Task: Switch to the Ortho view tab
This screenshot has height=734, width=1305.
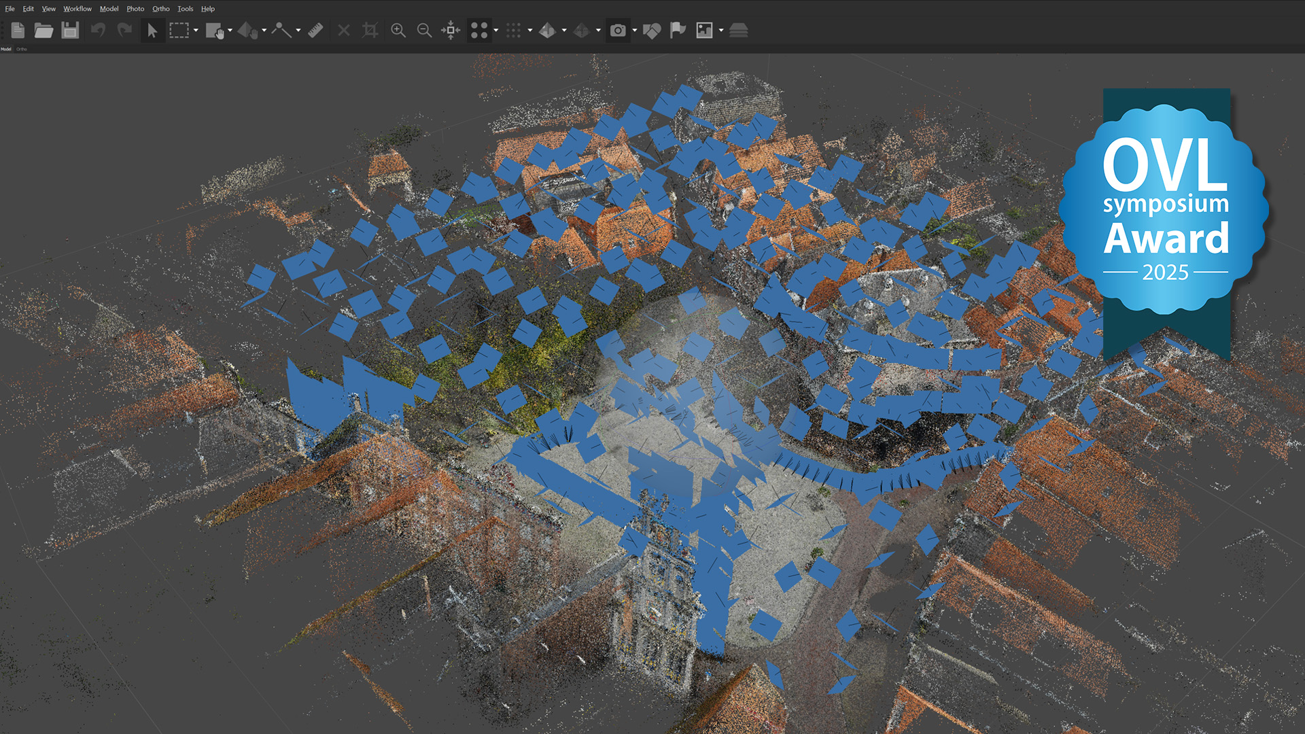Action: (22, 49)
